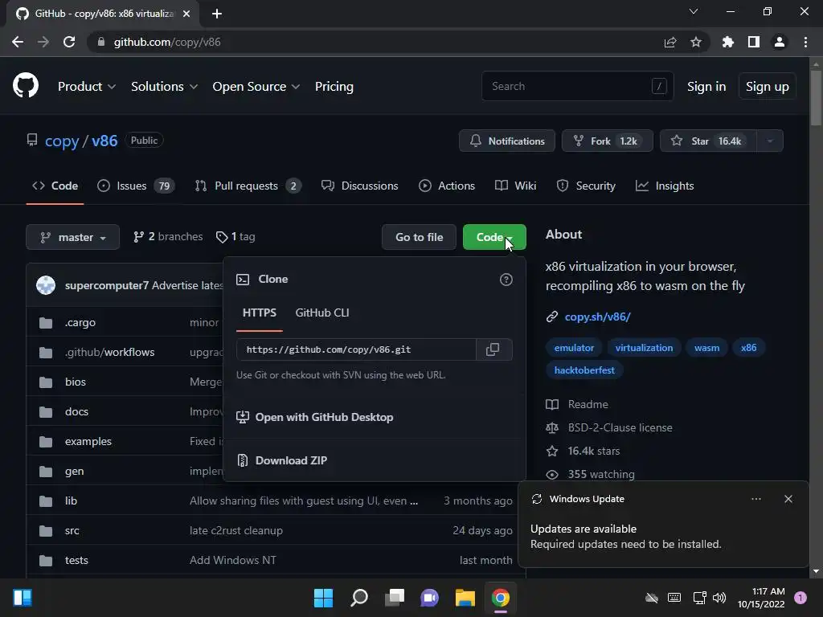Screen dimensions: 823x617
Task: Open the Star lists dropdown arrow
Action: pyautogui.click(x=770, y=141)
